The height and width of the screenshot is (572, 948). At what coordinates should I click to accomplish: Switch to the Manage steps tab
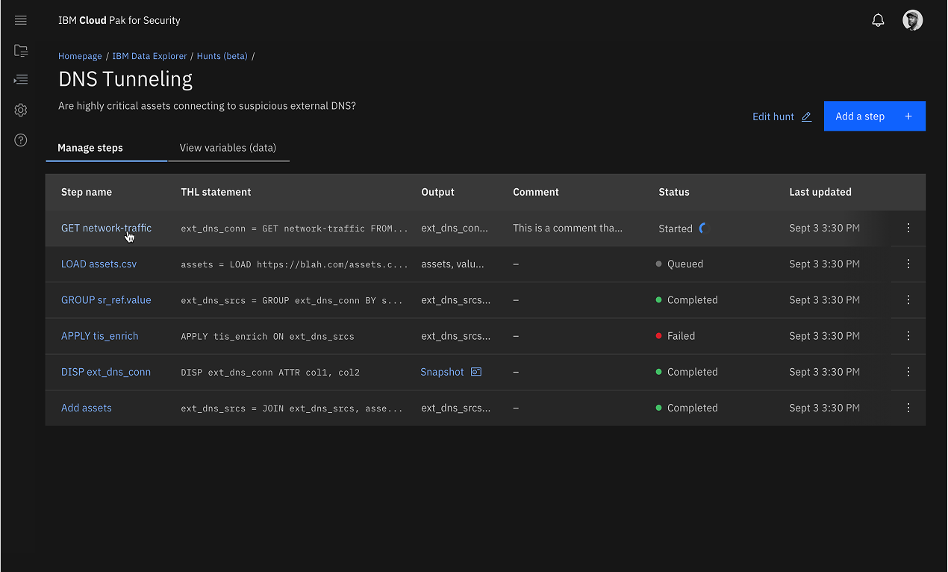[107, 148]
